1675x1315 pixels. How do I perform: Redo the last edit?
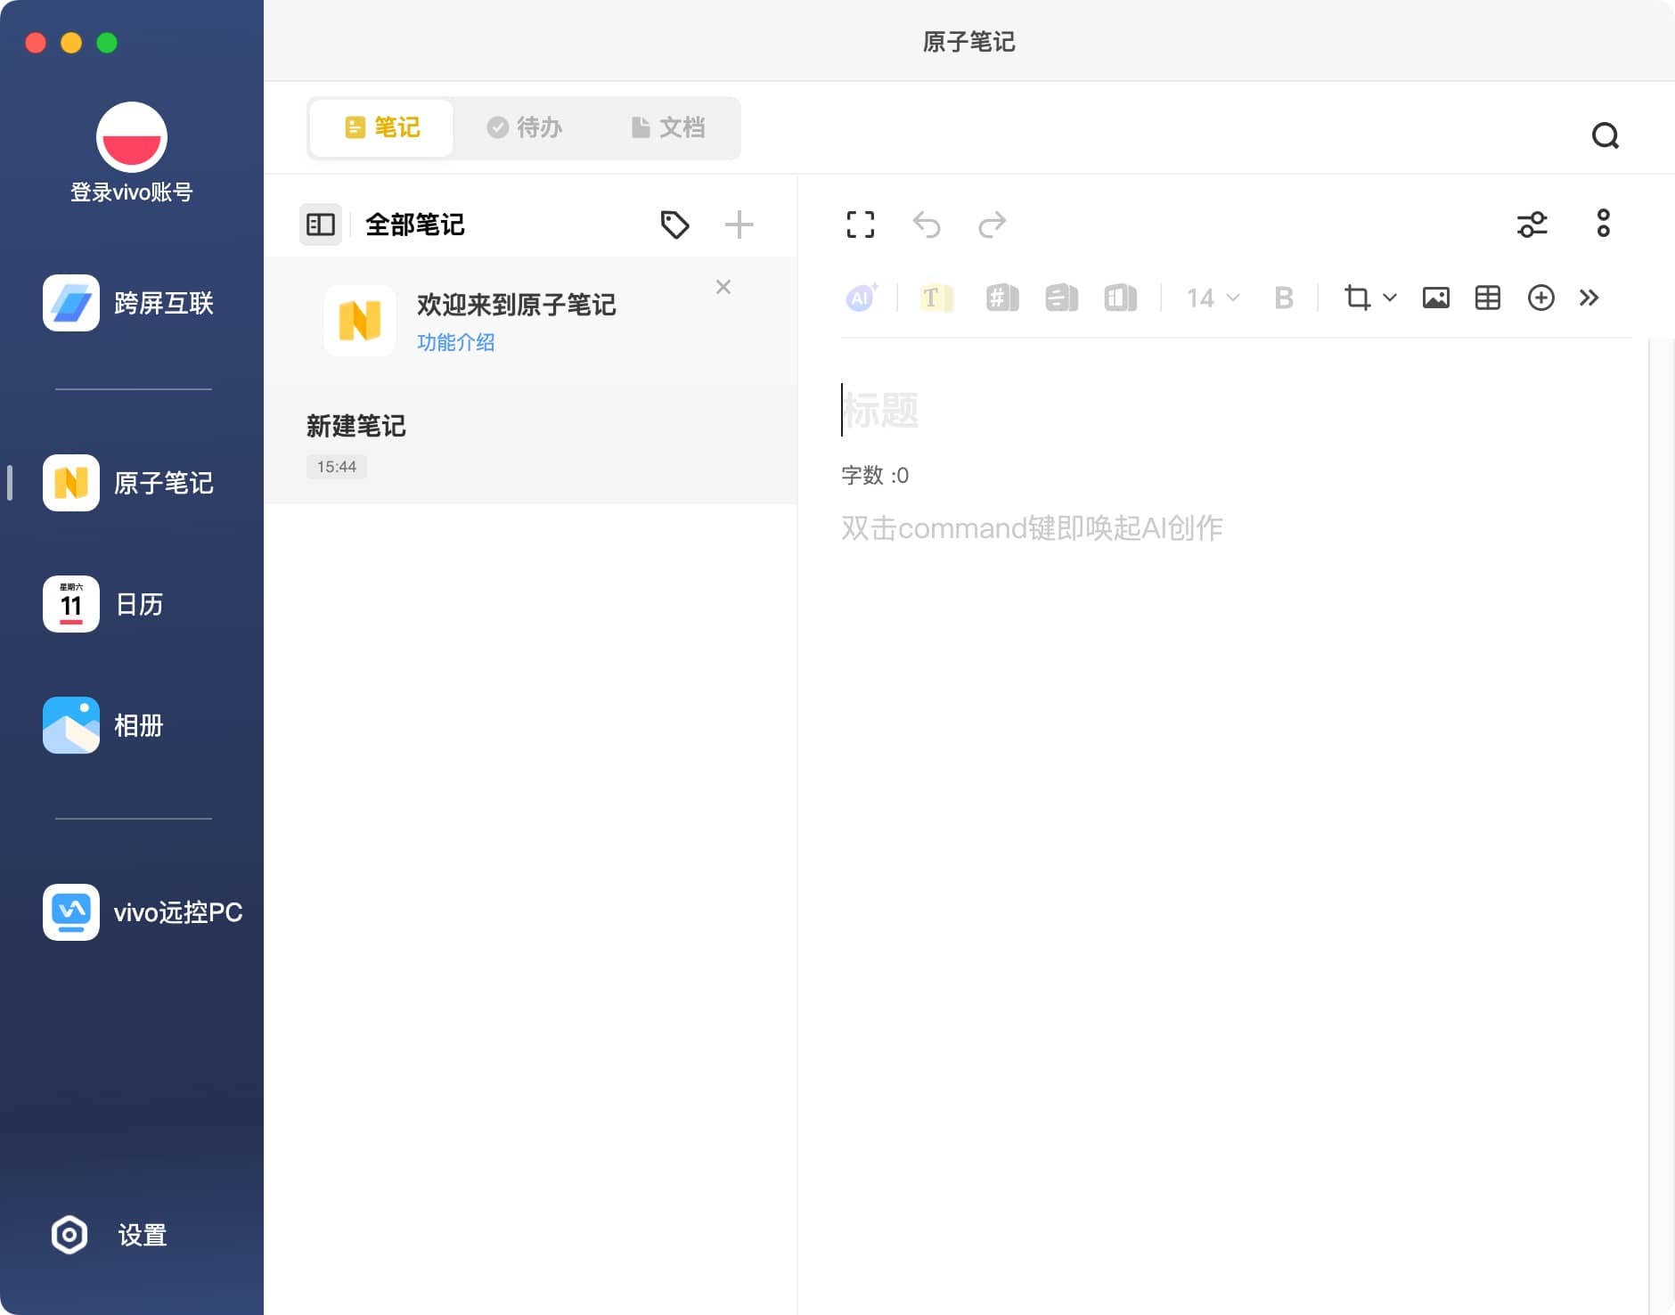pos(992,225)
